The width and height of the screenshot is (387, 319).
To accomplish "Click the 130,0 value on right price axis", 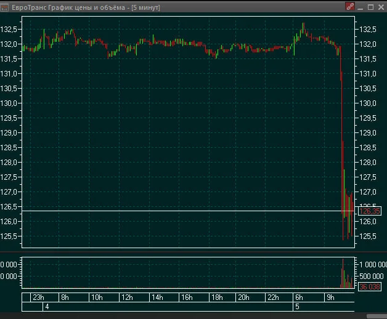I will click(368, 103).
